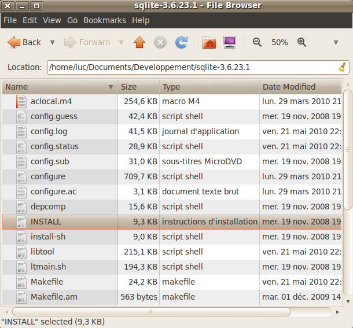The width and height of the screenshot is (353, 328).
Task: Click the vertical scrollbar down arrow
Action: [348, 302]
